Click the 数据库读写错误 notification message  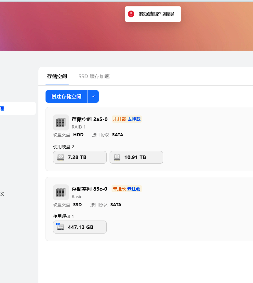tap(156, 14)
